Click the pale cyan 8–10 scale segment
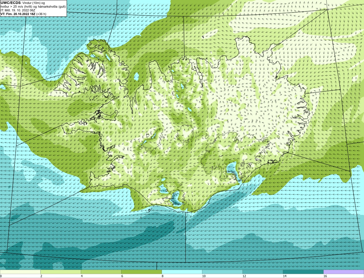The image size is (364, 278). pos(182,272)
